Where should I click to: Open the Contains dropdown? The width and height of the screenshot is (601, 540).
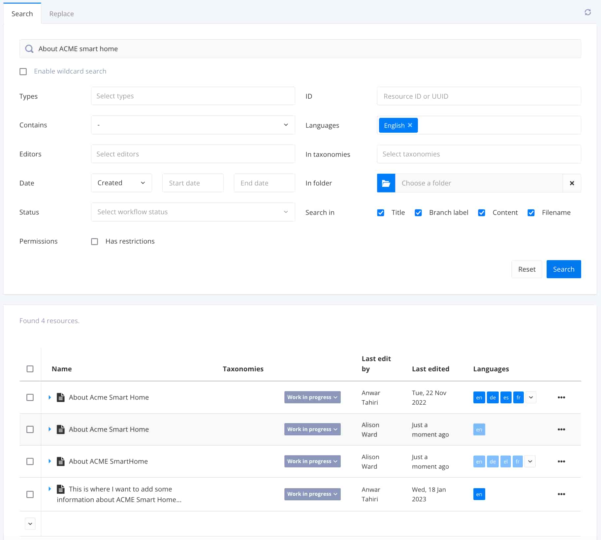(x=193, y=125)
